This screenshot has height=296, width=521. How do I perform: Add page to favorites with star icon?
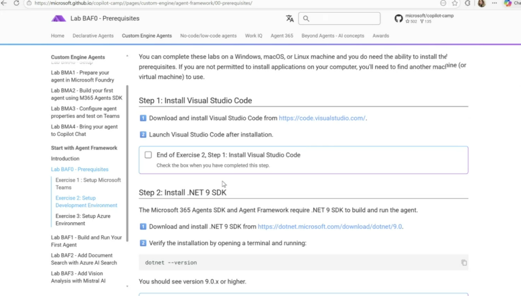[x=455, y=3]
